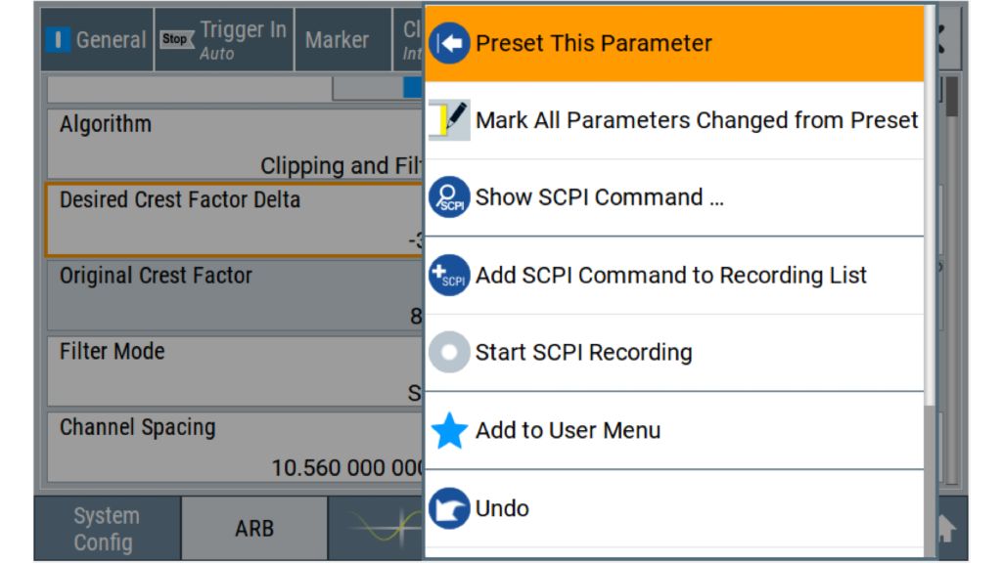
Task: Toggle the blue General state indicator
Action: [x=58, y=39]
